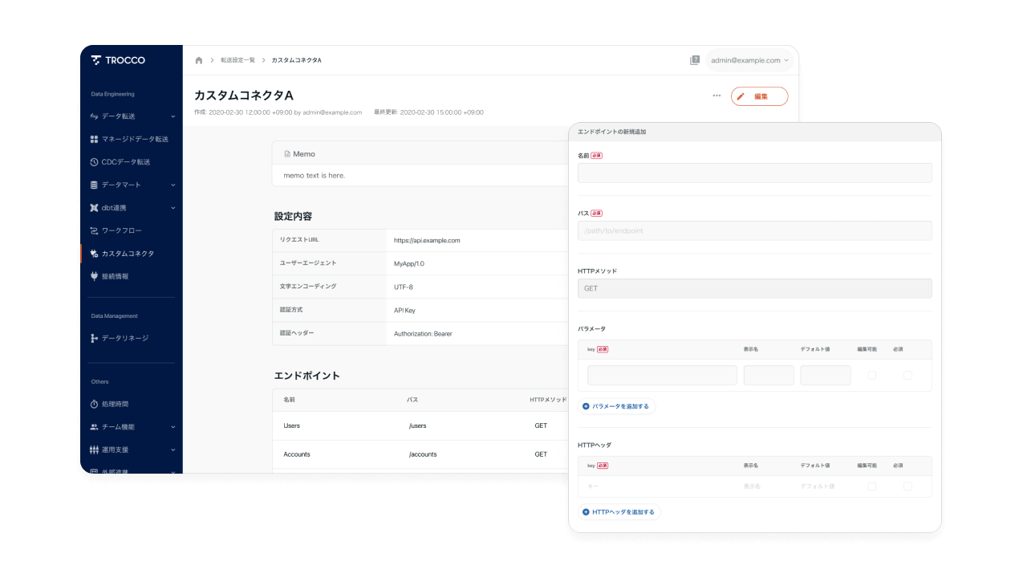Open データリネージ in the sidebar
Image resolution: width=1027 pixels, height=578 pixels.
(124, 338)
